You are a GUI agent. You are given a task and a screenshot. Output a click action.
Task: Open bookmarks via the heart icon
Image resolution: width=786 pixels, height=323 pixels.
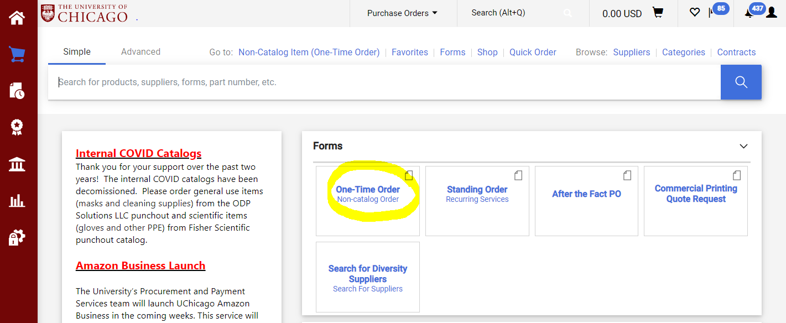pyautogui.click(x=695, y=12)
